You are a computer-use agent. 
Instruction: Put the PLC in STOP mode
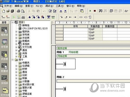tap(95, 11)
